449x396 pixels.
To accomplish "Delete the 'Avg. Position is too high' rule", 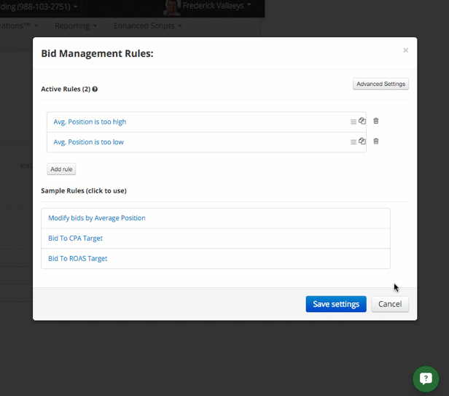I will (376, 121).
